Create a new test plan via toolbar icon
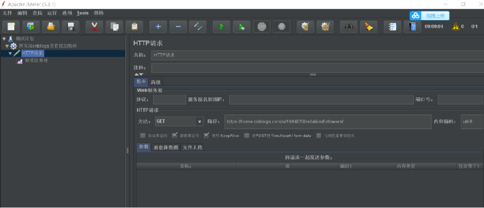 pos(11,27)
